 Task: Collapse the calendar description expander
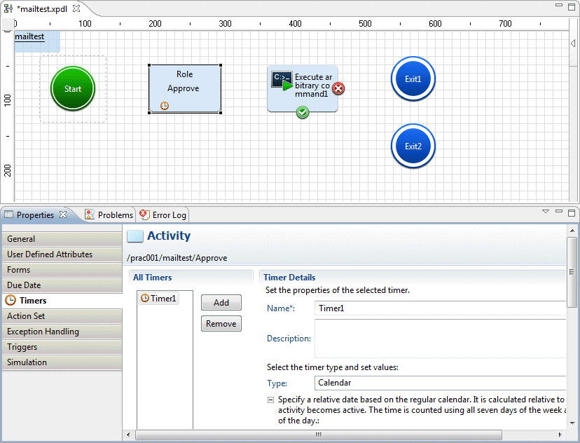pyautogui.click(x=271, y=400)
